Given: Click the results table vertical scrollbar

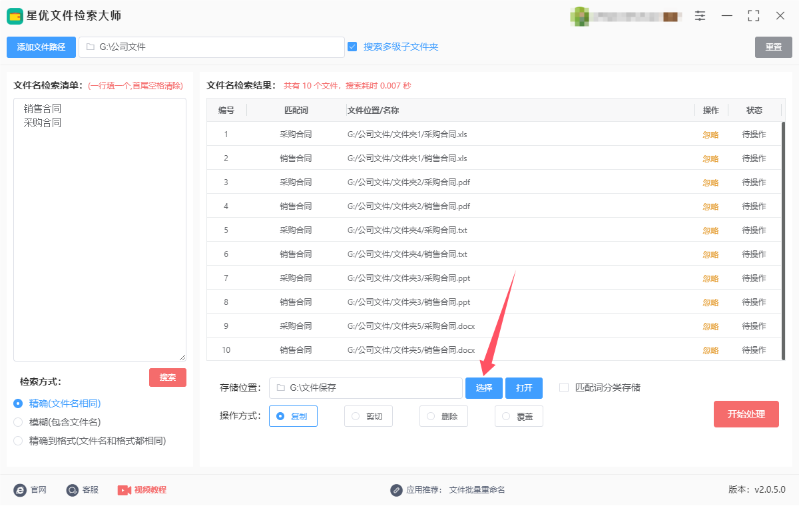Looking at the screenshot, I should click(x=784, y=241).
